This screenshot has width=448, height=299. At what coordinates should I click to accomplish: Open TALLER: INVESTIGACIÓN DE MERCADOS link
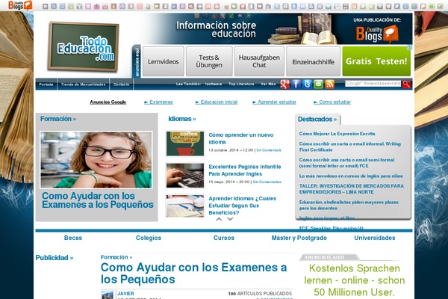[352, 189]
